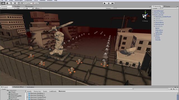Click the Step frame button
The width and height of the screenshot is (179, 100).
coord(112,3)
